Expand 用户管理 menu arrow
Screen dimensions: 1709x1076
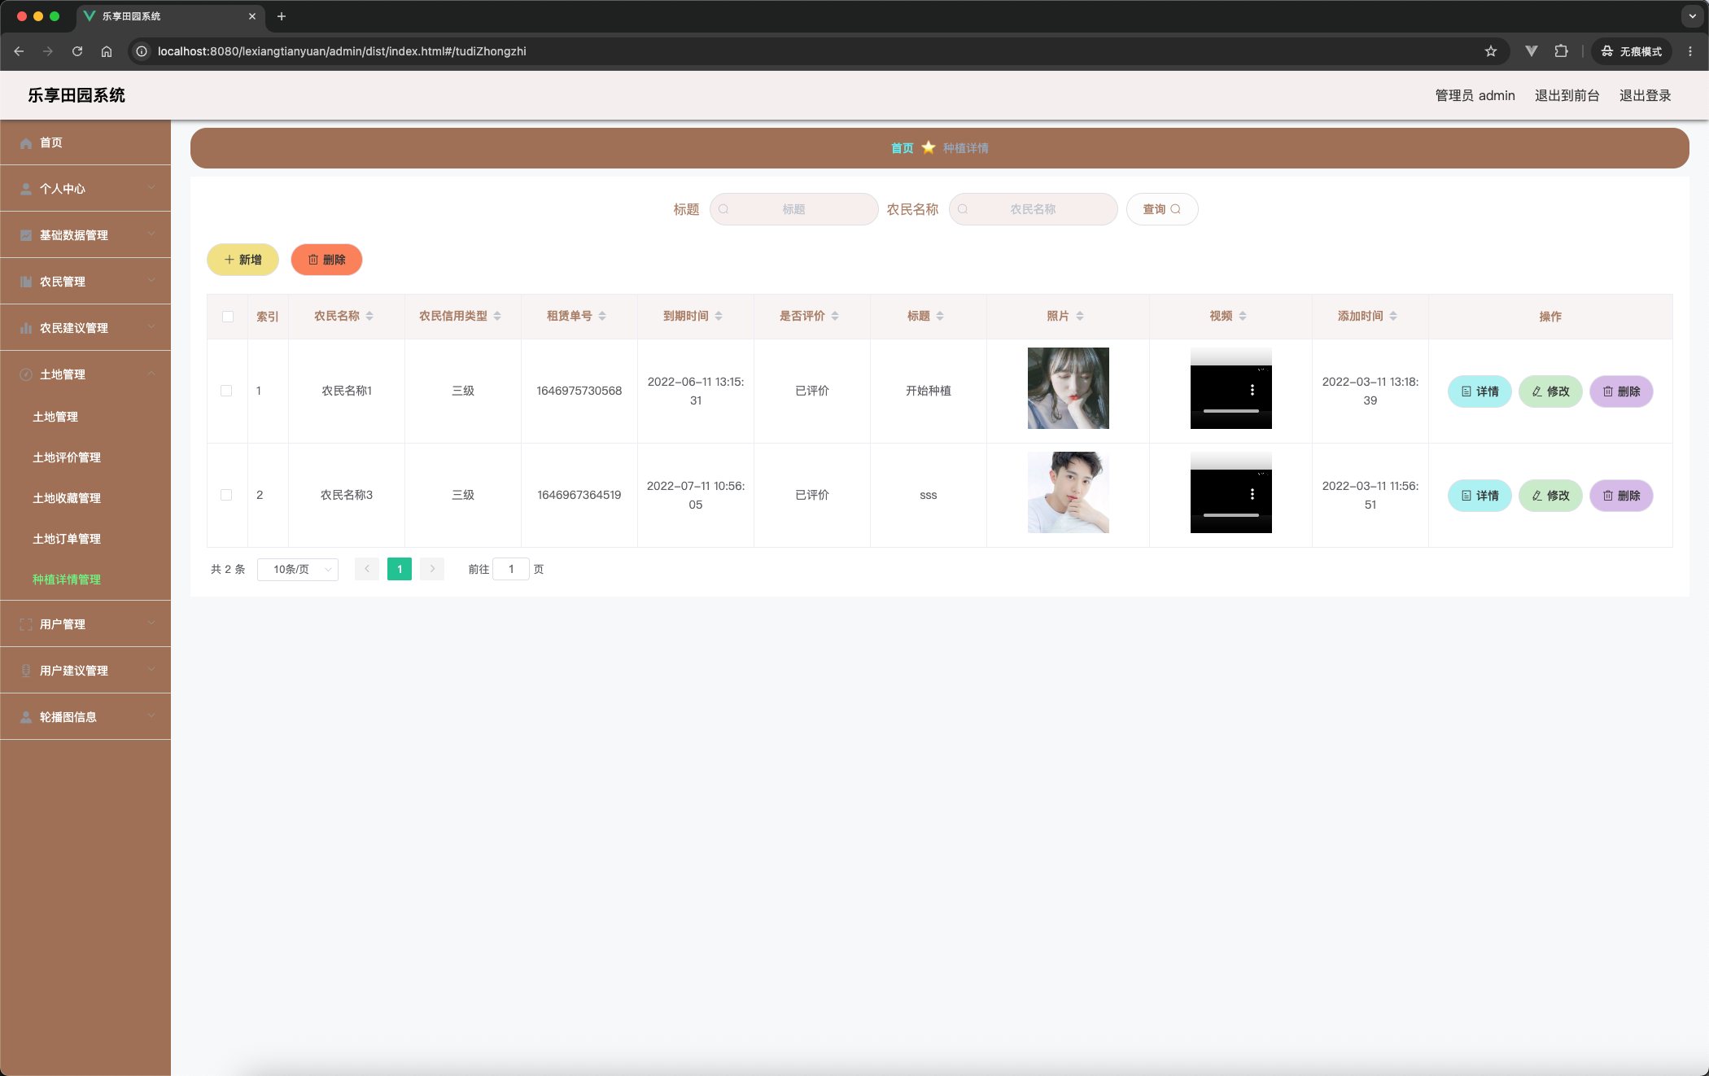(x=151, y=623)
